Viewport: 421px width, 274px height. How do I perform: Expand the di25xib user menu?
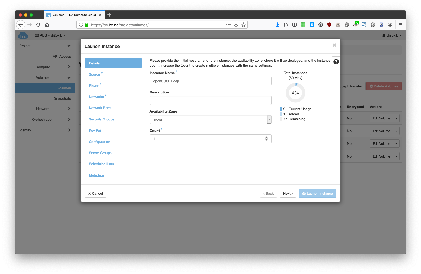point(392,35)
